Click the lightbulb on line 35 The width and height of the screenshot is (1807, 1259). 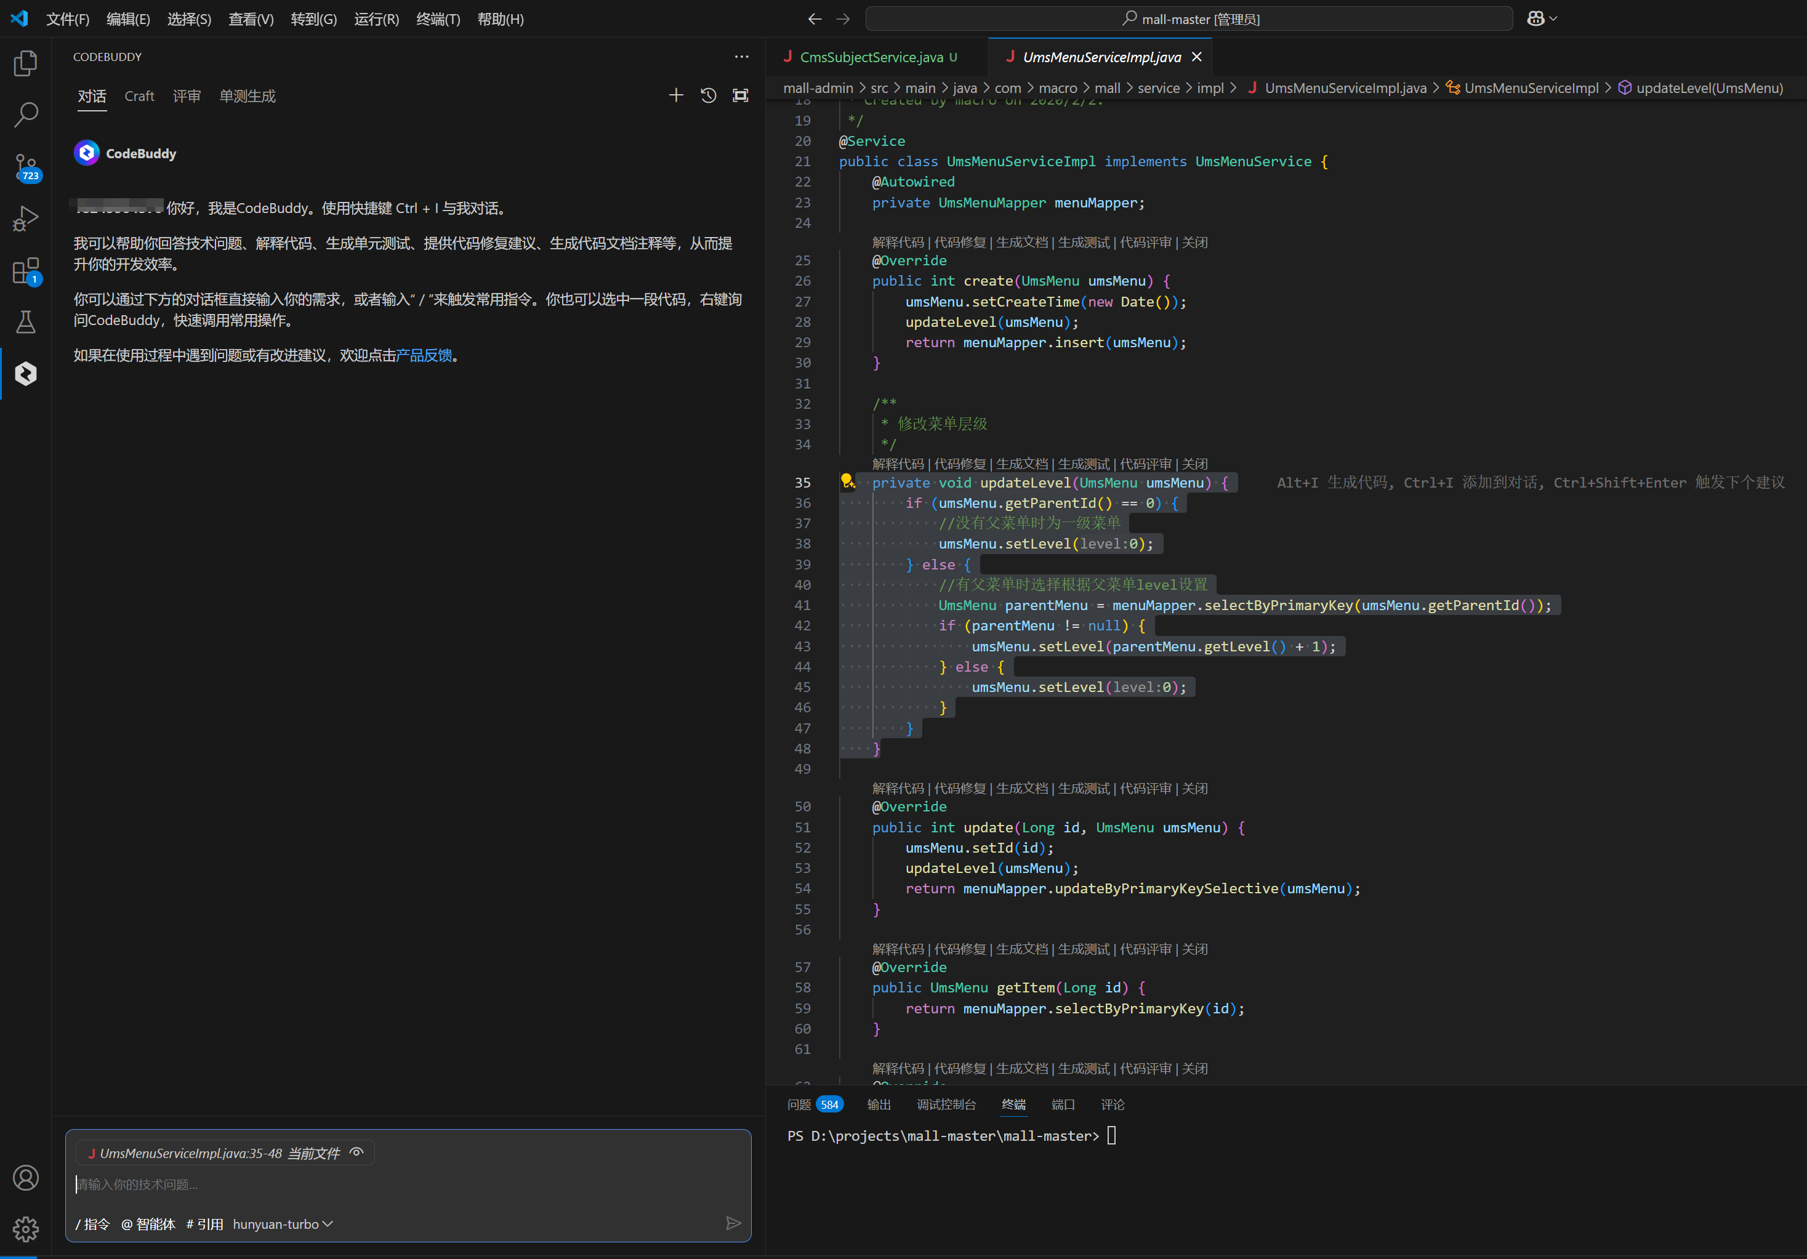tap(847, 481)
